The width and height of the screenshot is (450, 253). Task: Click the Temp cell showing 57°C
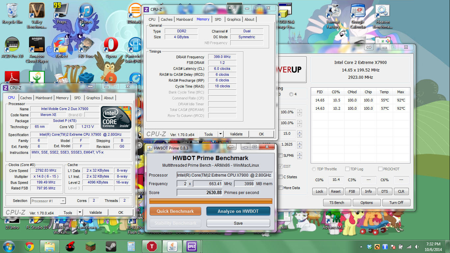click(x=384, y=108)
